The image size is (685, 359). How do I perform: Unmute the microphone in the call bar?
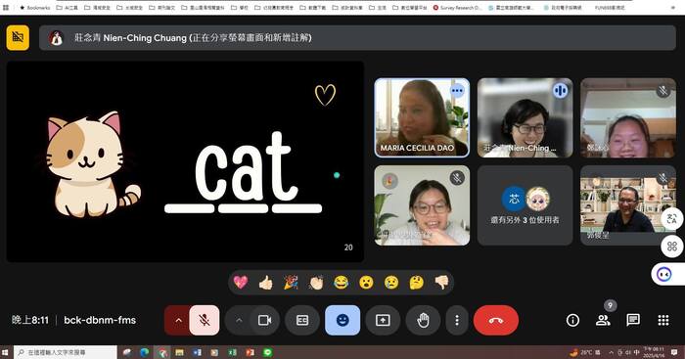click(x=204, y=320)
